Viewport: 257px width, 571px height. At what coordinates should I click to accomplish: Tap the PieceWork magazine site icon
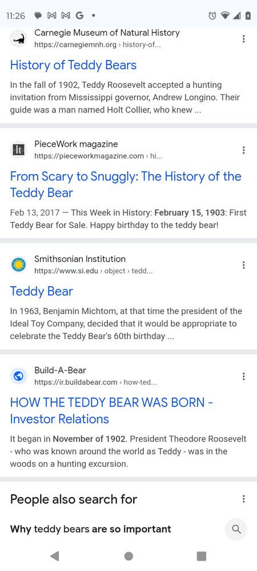point(18,150)
